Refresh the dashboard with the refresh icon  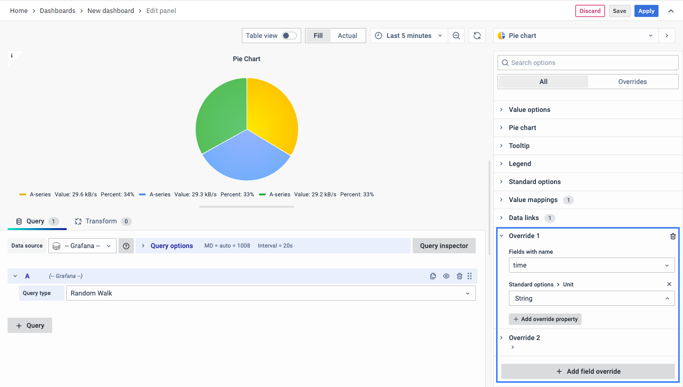(x=477, y=36)
